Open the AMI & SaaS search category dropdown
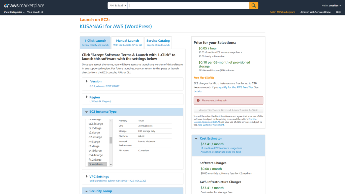This screenshot has width=345, height=194. pos(118,5)
